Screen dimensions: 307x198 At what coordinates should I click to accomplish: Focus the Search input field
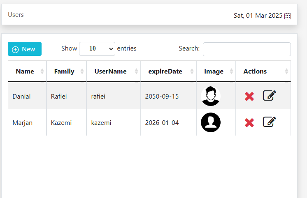[x=247, y=49]
